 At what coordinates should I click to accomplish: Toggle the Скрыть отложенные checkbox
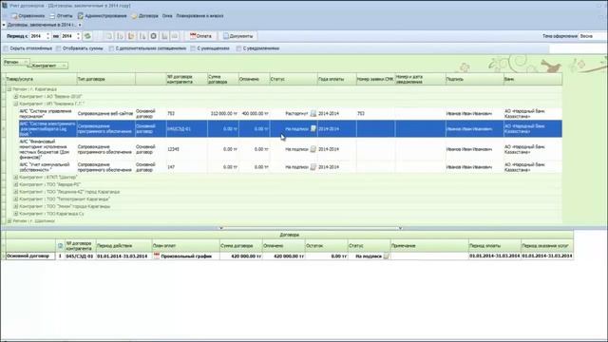(6, 48)
